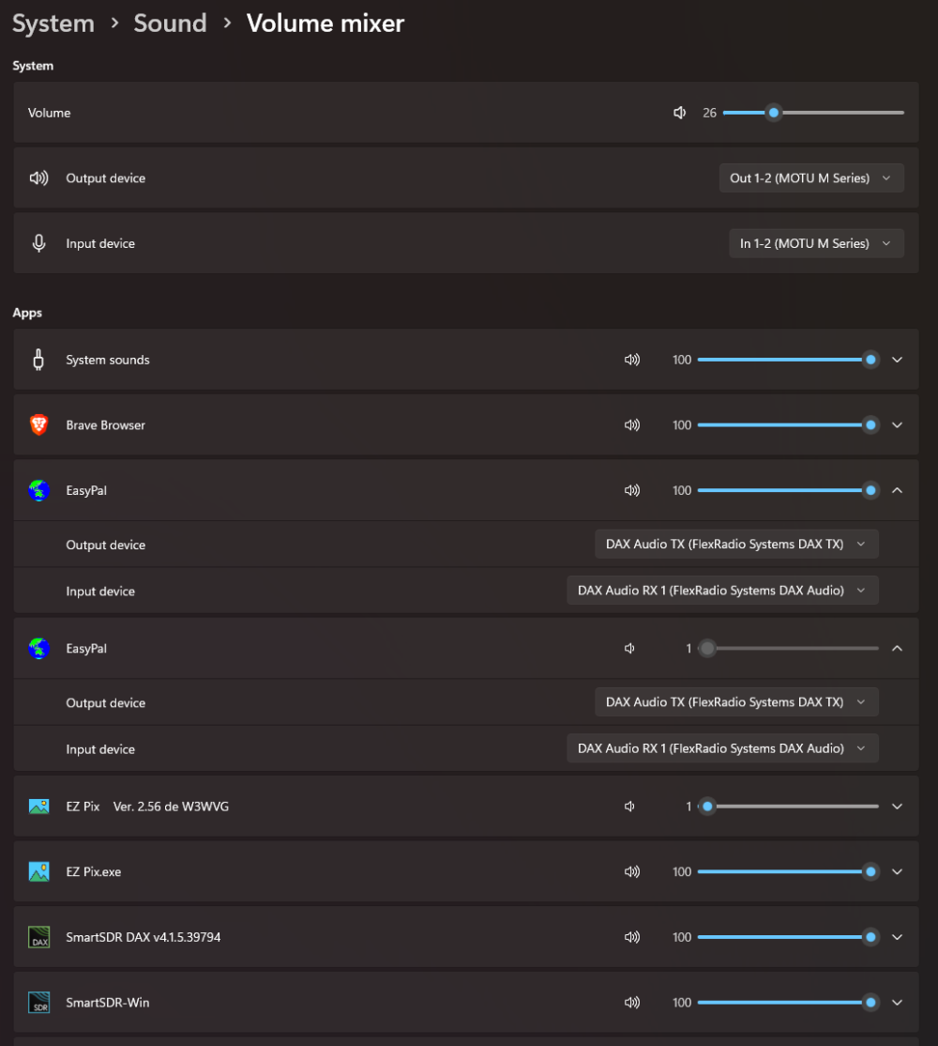This screenshot has width=938, height=1046.
Task: Open second EasyPal DAX Audio RX 1 input dropdown
Action: [721, 748]
